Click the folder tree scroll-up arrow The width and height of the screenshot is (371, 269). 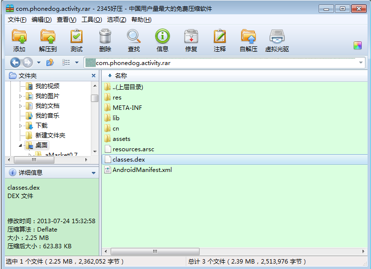(95, 86)
